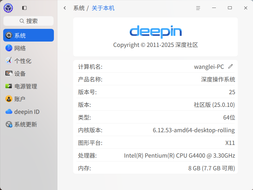Click the Control Center app icon
This screenshot has height=190, width=253.
(8, 8)
